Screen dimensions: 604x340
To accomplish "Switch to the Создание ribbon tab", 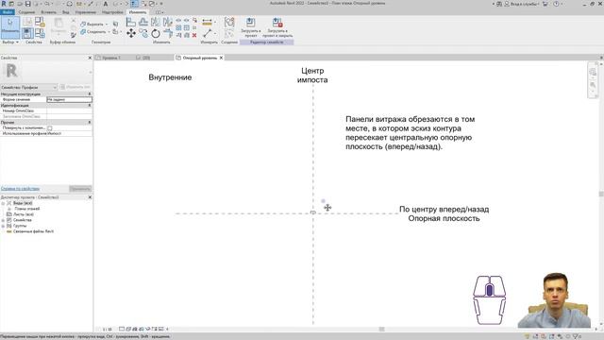I will [26, 12].
